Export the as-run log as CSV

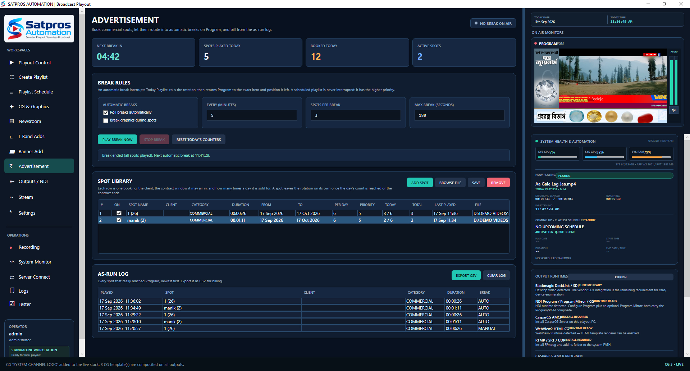pos(466,275)
